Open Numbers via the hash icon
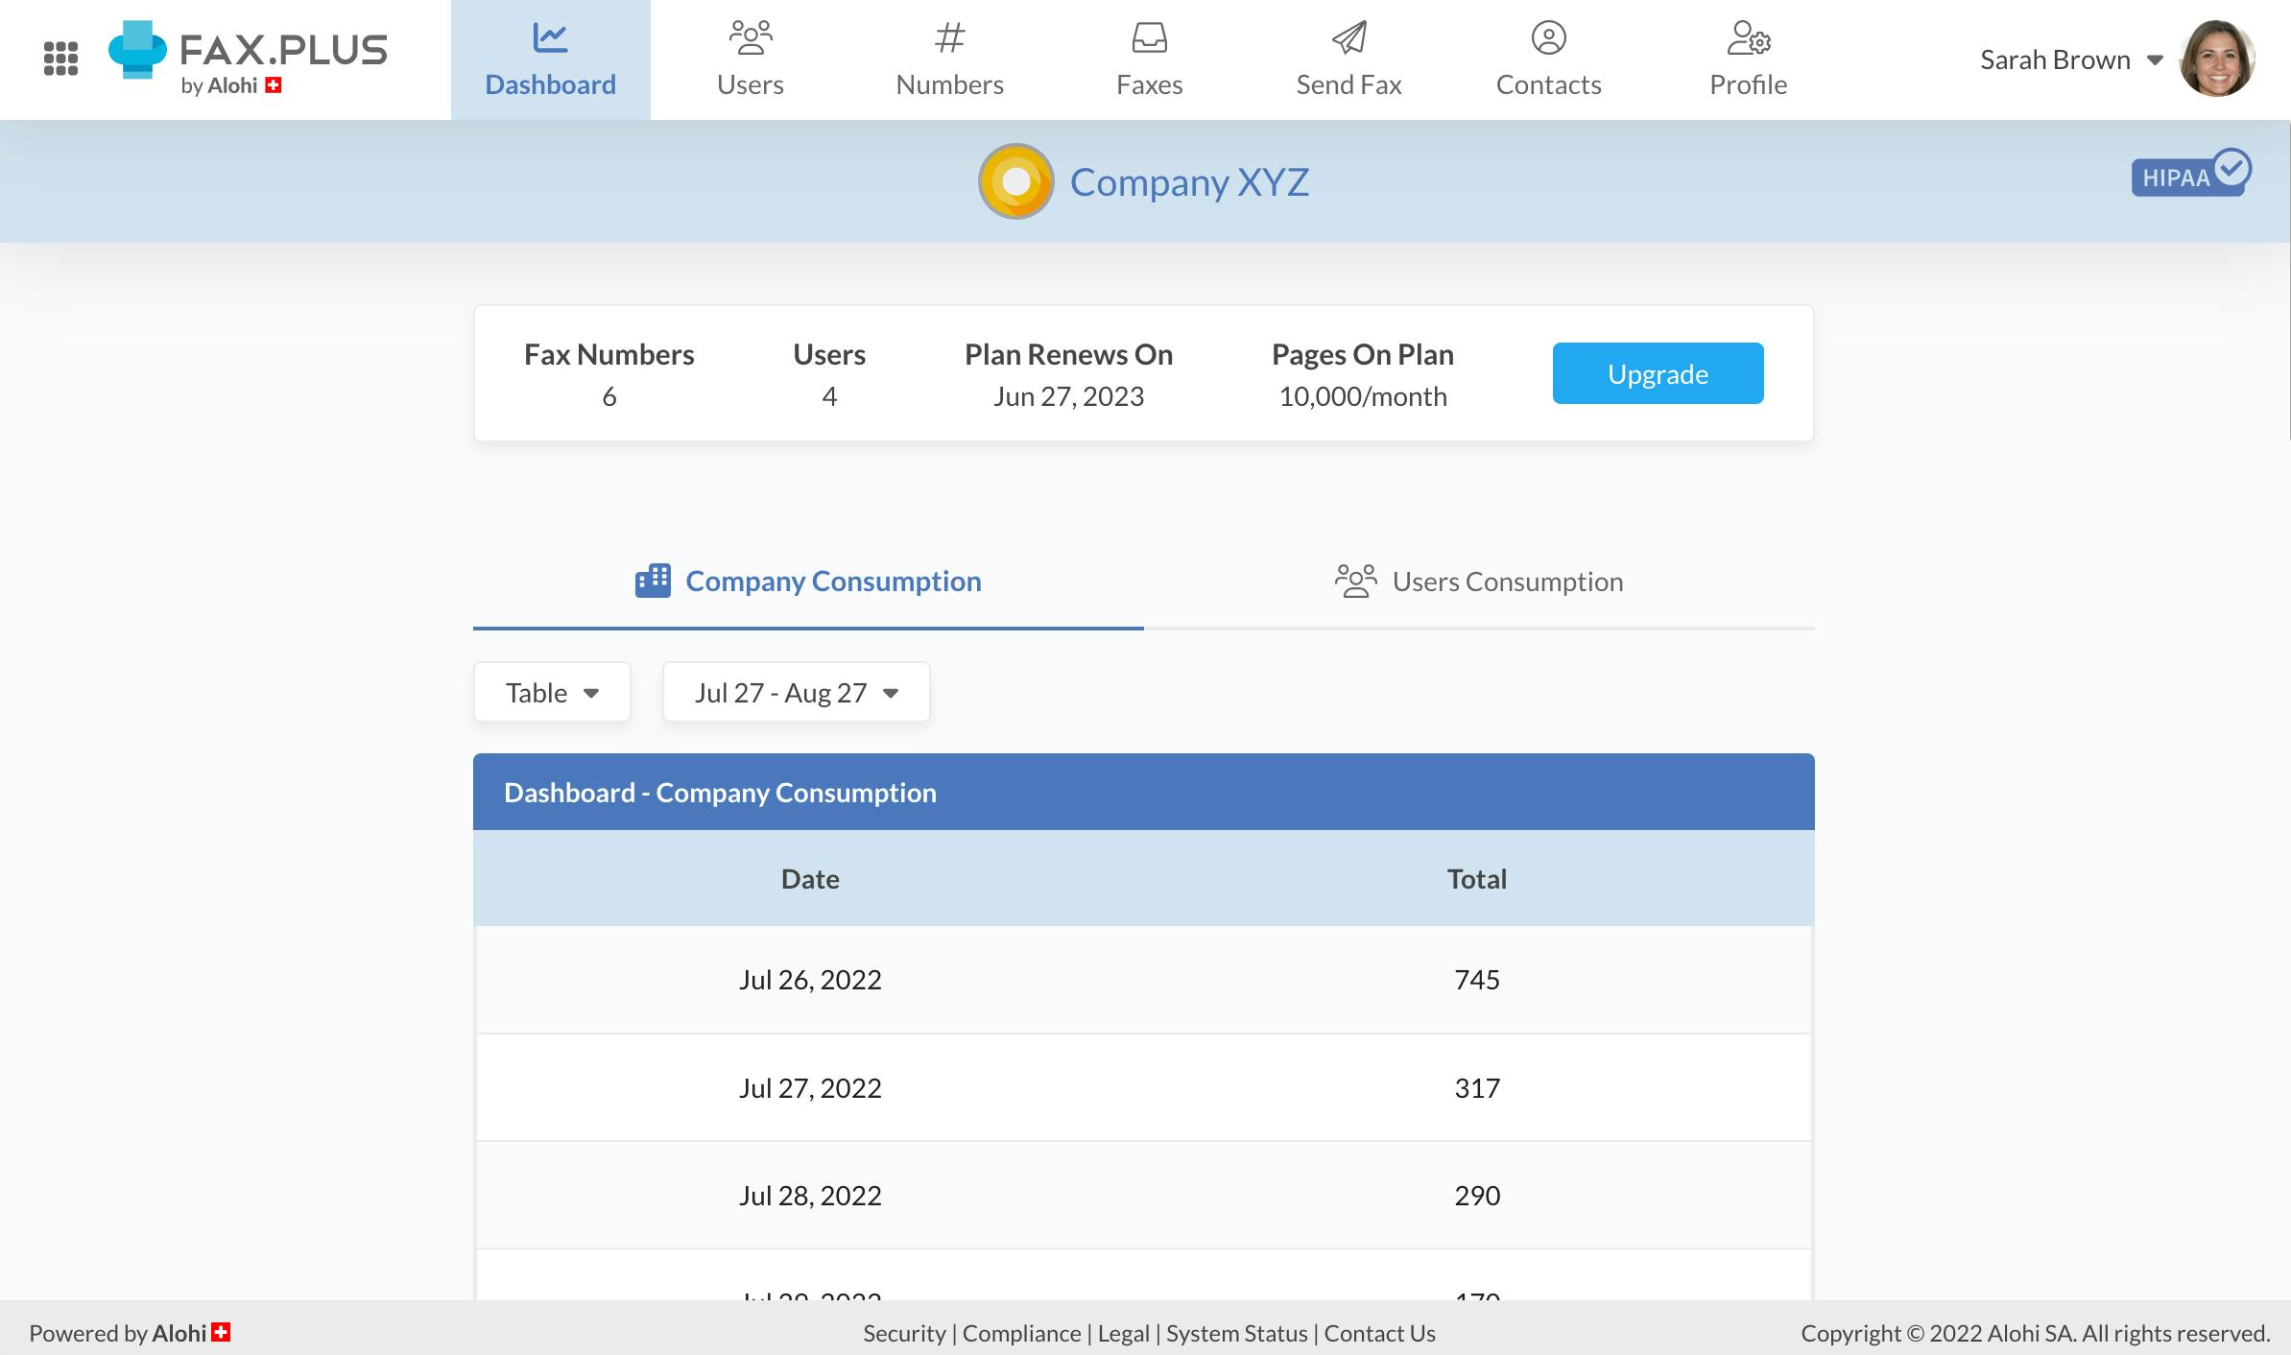This screenshot has width=2291, height=1355. click(948, 38)
